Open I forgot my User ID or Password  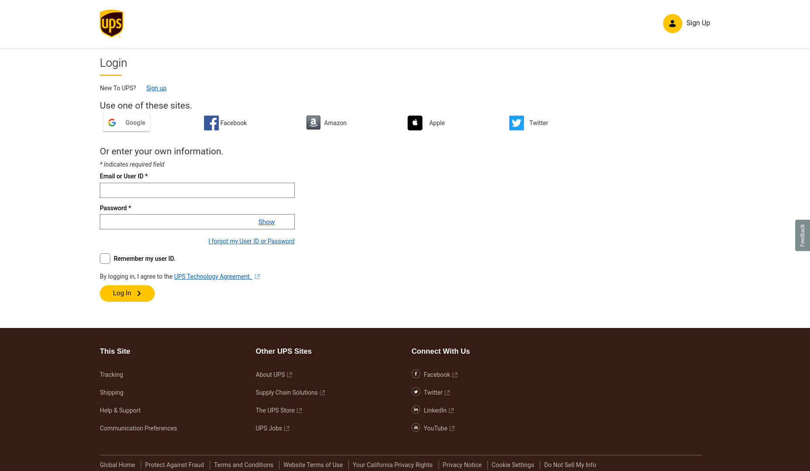coord(252,241)
